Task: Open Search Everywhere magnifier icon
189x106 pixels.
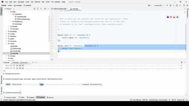Action: [184, 5]
